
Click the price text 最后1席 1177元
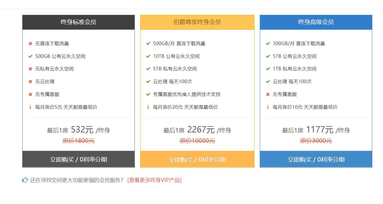[x=315, y=130]
